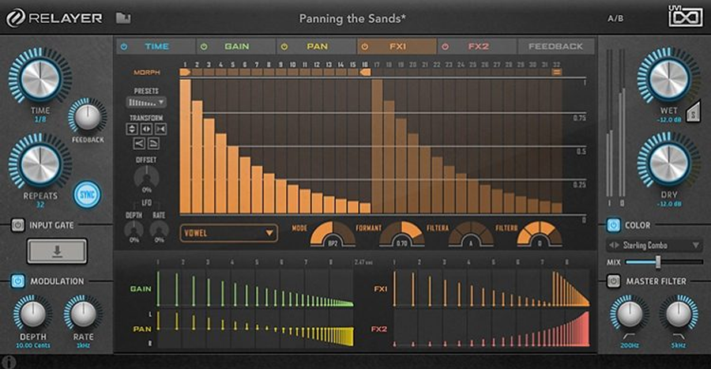Click the Mode BP2 arc selector

click(333, 234)
